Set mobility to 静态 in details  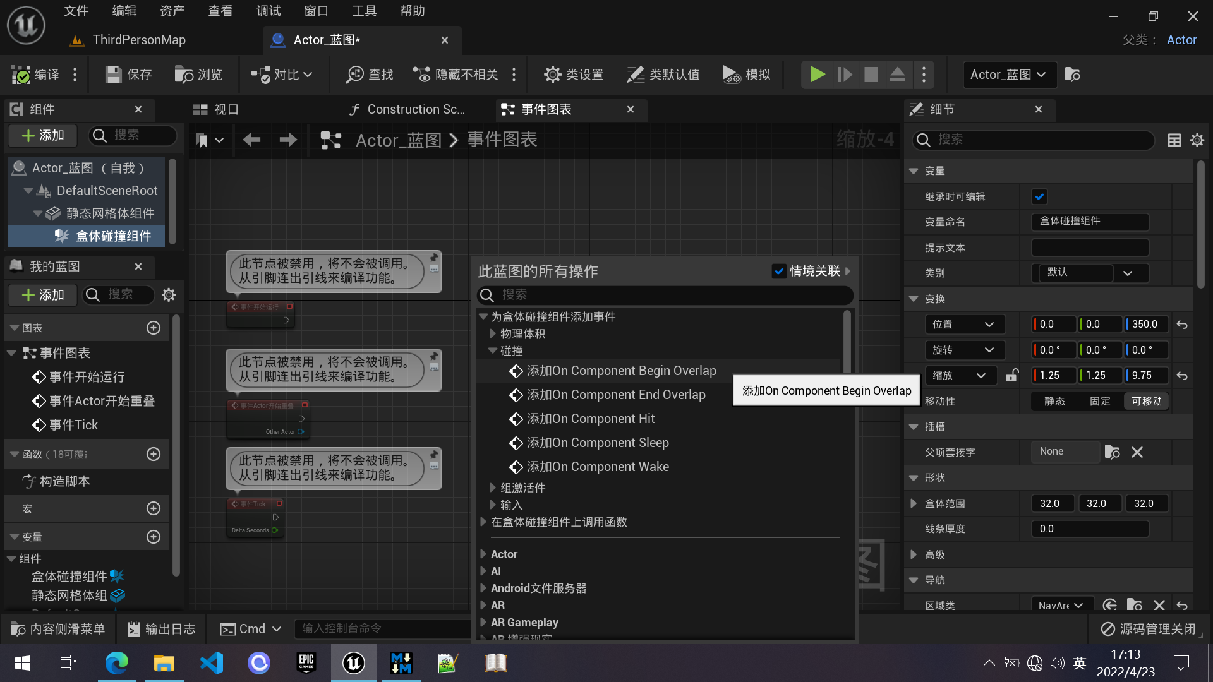[x=1055, y=401]
